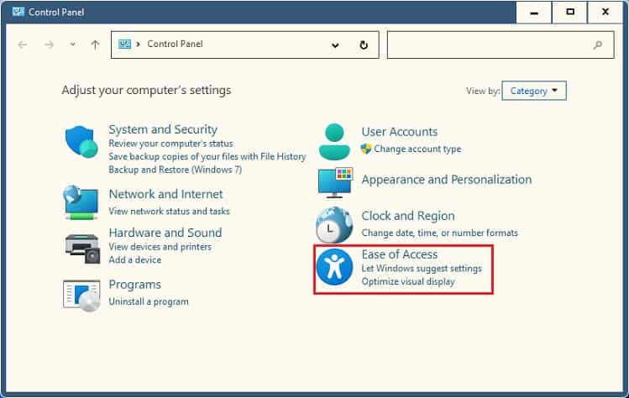Open the Appearance and Personalization monitor icon
This screenshot has height=398, width=629.
pos(335,182)
